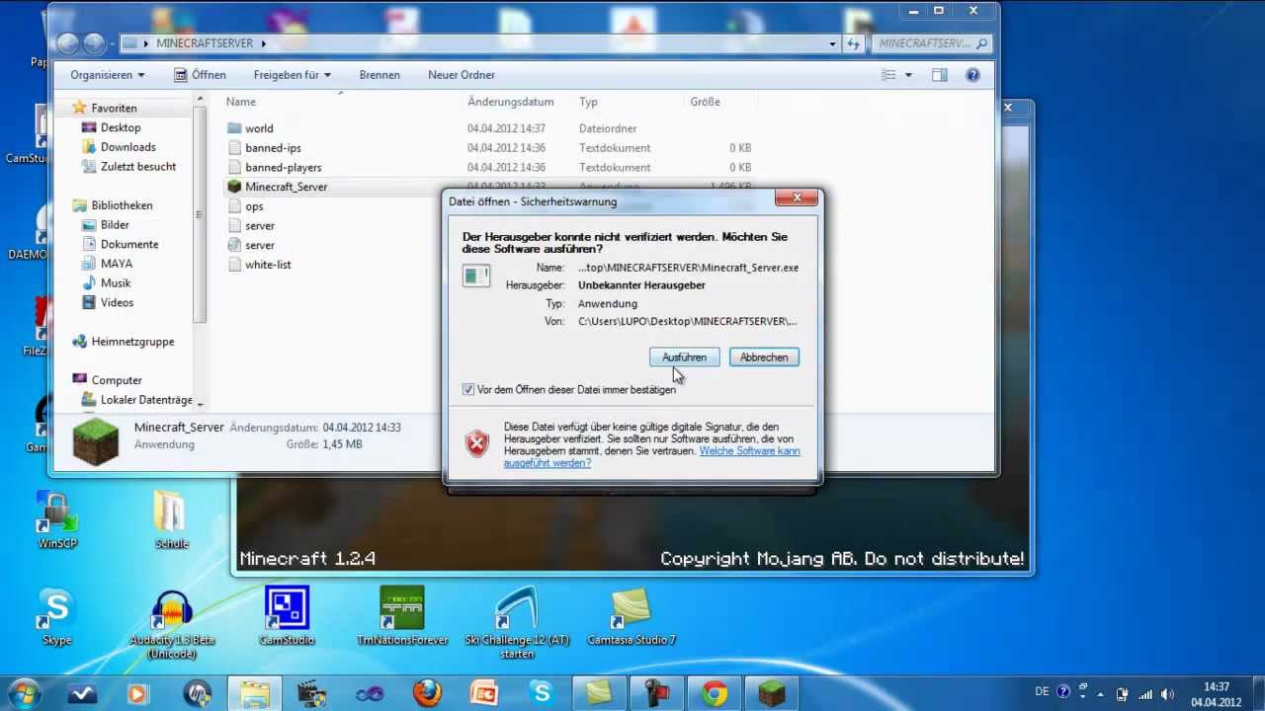Open the 'Freigeben für' dropdown
The image size is (1265, 711).
[292, 75]
